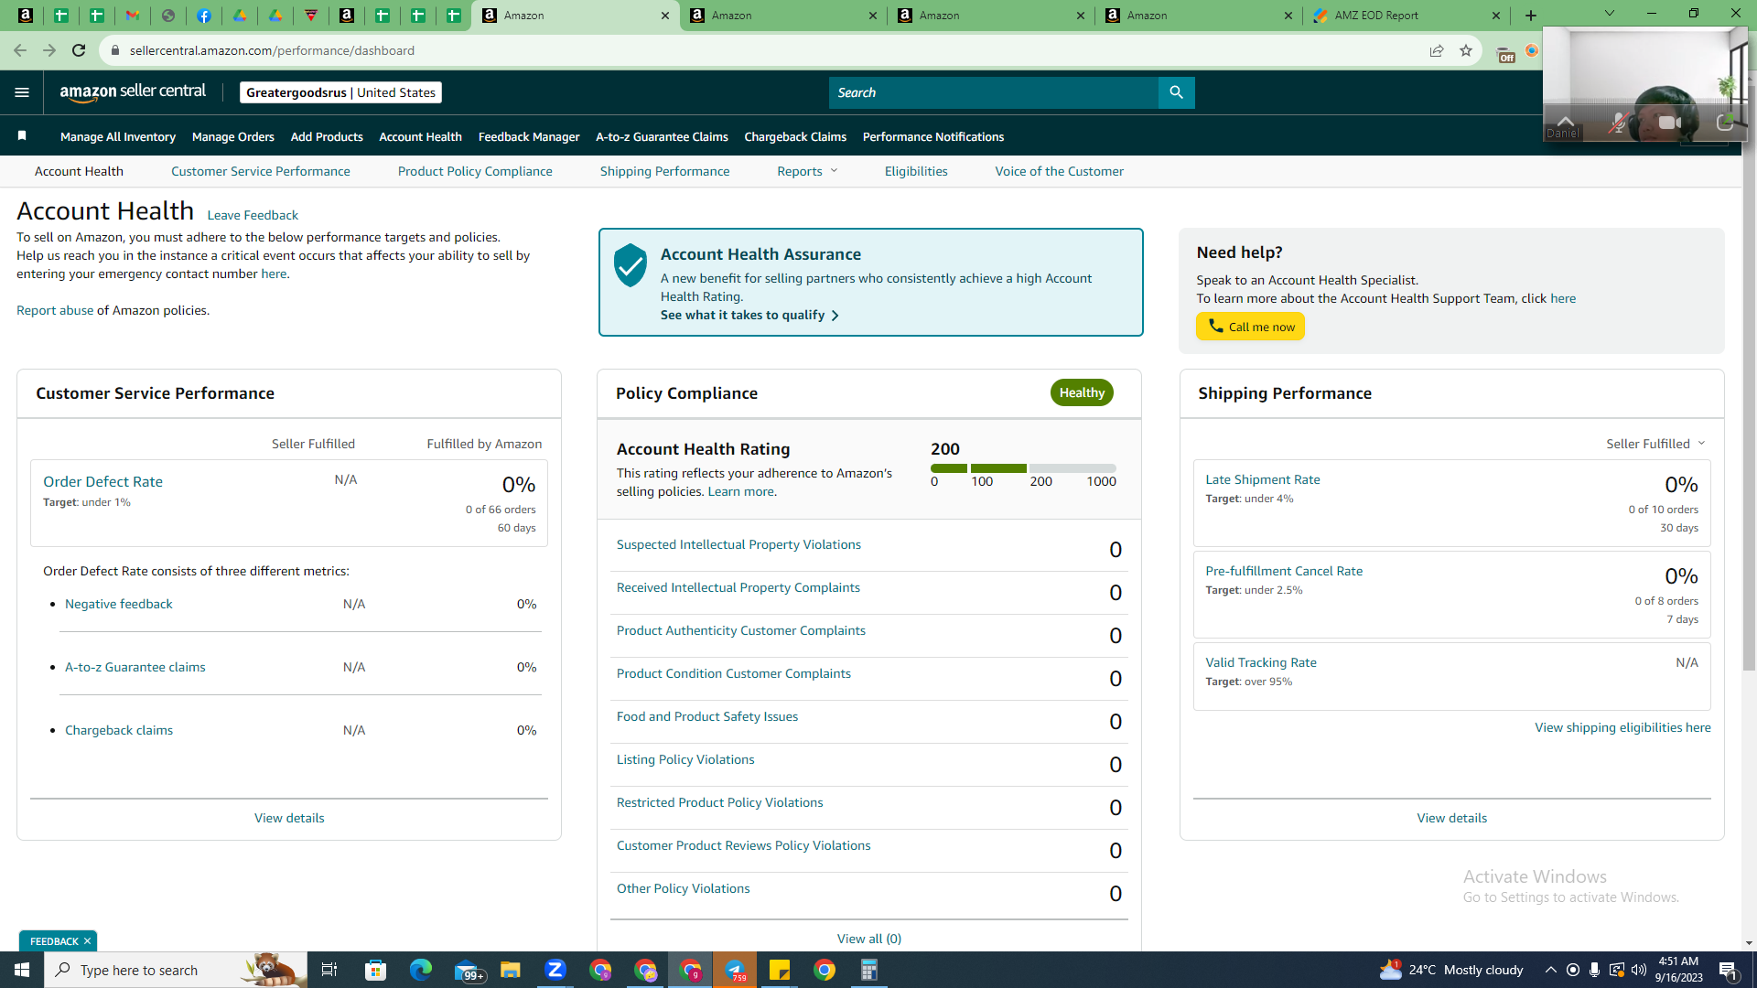Screen dimensions: 1757x988
Task: Open the Facebook pinned tab
Action: coord(204,16)
